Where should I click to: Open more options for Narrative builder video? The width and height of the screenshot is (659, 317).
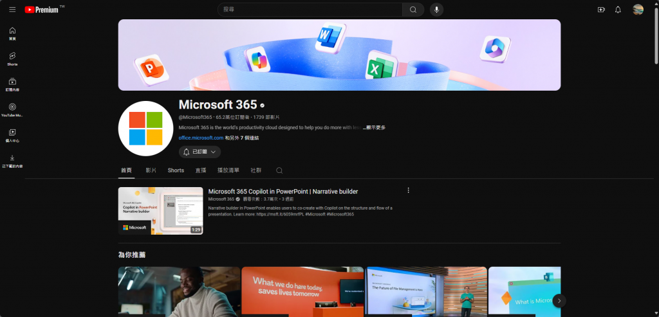408,190
